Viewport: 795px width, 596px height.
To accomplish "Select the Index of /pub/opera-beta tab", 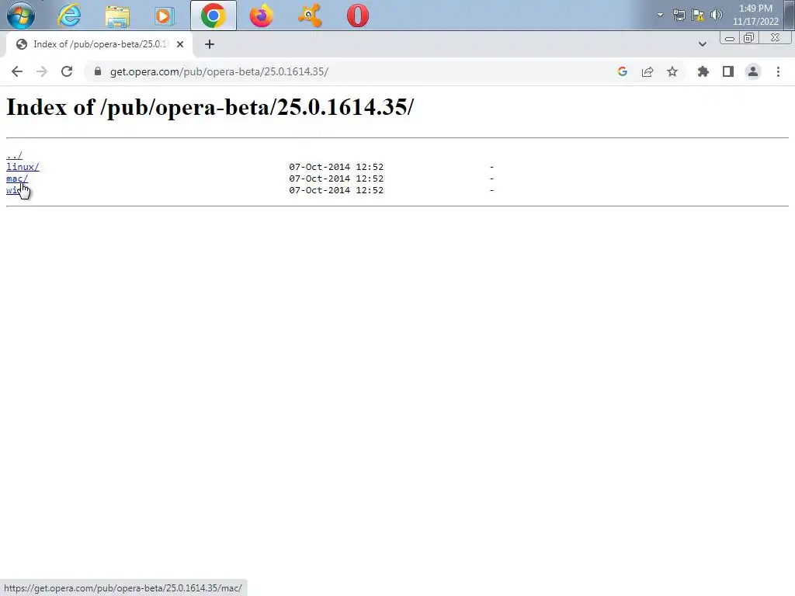I will click(99, 44).
